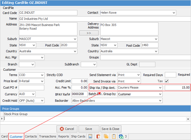Go to the Ship Cards tab
This screenshot has height=140, width=191.
point(78,137)
